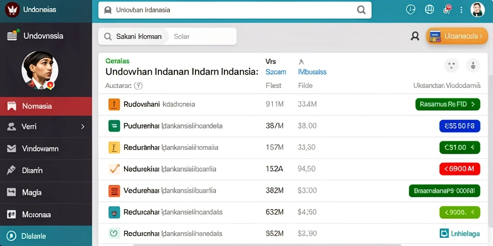Click the orange Uloanaosia button
The height and width of the screenshot is (246, 493).
(x=457, y=36)
